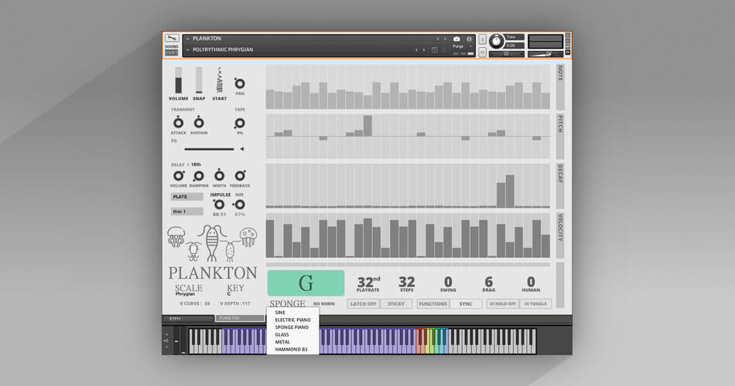Click the camera snapshot icon
Image resolution: width=735 pixels, height=386 pixels.
456,39
